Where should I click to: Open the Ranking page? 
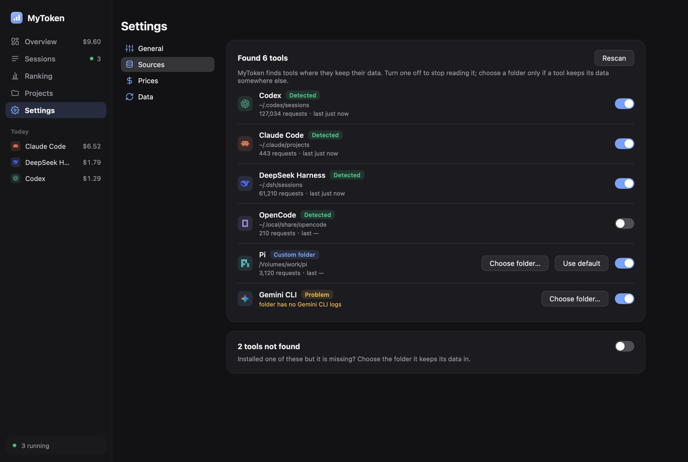pos(56,76)
